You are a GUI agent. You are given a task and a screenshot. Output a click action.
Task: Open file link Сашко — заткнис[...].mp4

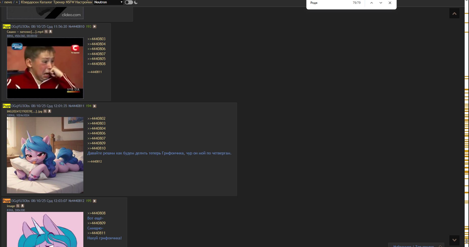(25, 32)
